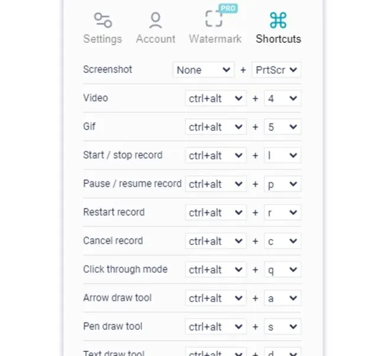
Task: Open Arrow draw tool modifier dropdown
Action: [x=216, y=298]
